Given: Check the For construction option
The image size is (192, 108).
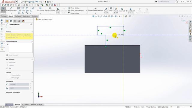Looking at the screenshot, I should (x=10, y=75).
